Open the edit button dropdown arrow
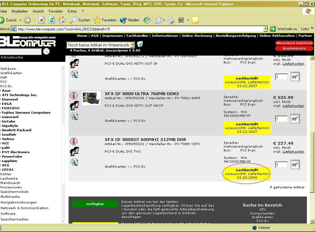Screen dimensions: 316x232 click(x=188, y=20)
